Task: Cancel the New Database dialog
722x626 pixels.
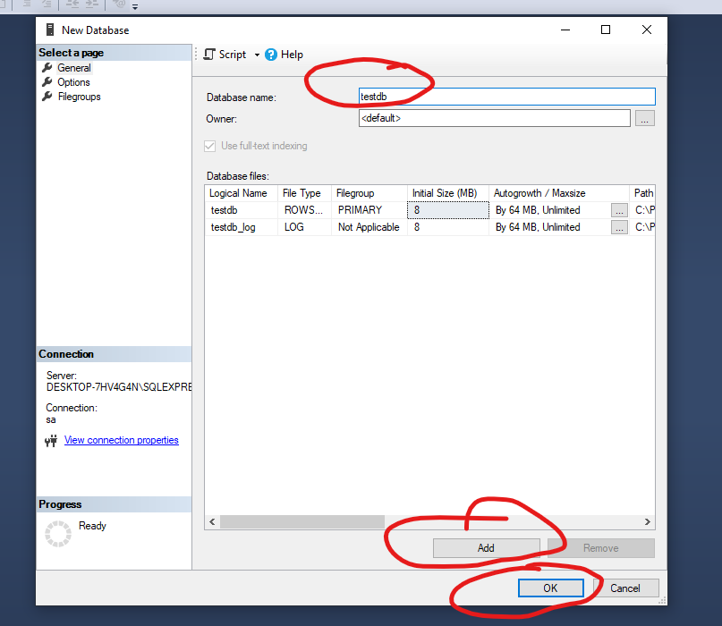Action: (625, 588)
